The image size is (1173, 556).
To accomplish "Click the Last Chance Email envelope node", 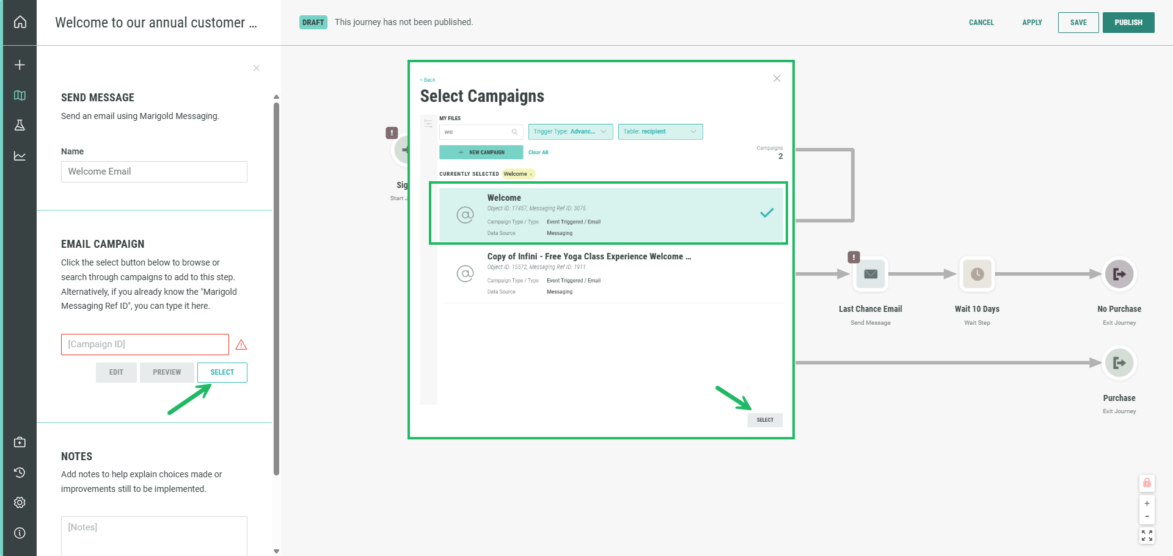I will coord(871,274).
